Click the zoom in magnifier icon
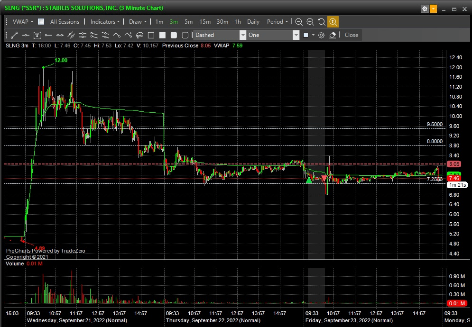This screenshot has width=472, height=327. tap(310, 22)
